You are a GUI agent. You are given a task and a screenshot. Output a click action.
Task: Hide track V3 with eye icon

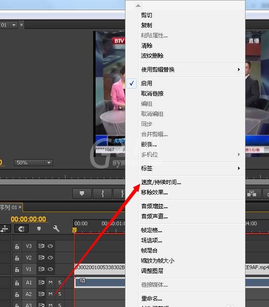coord(50,246)
